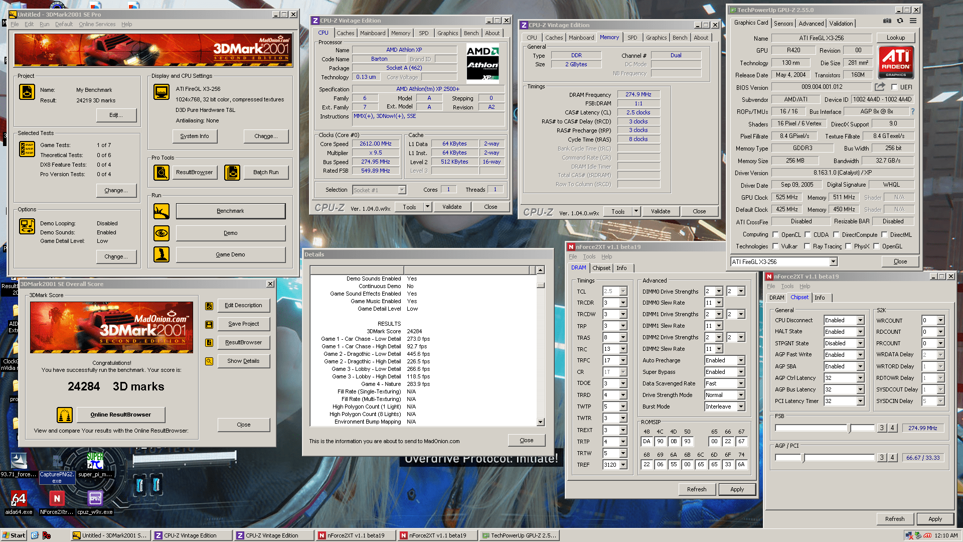Screen dimensions: 963x542
Task: Switch to the Sensors tab in GPU-Z
Action: click(783, 24)
